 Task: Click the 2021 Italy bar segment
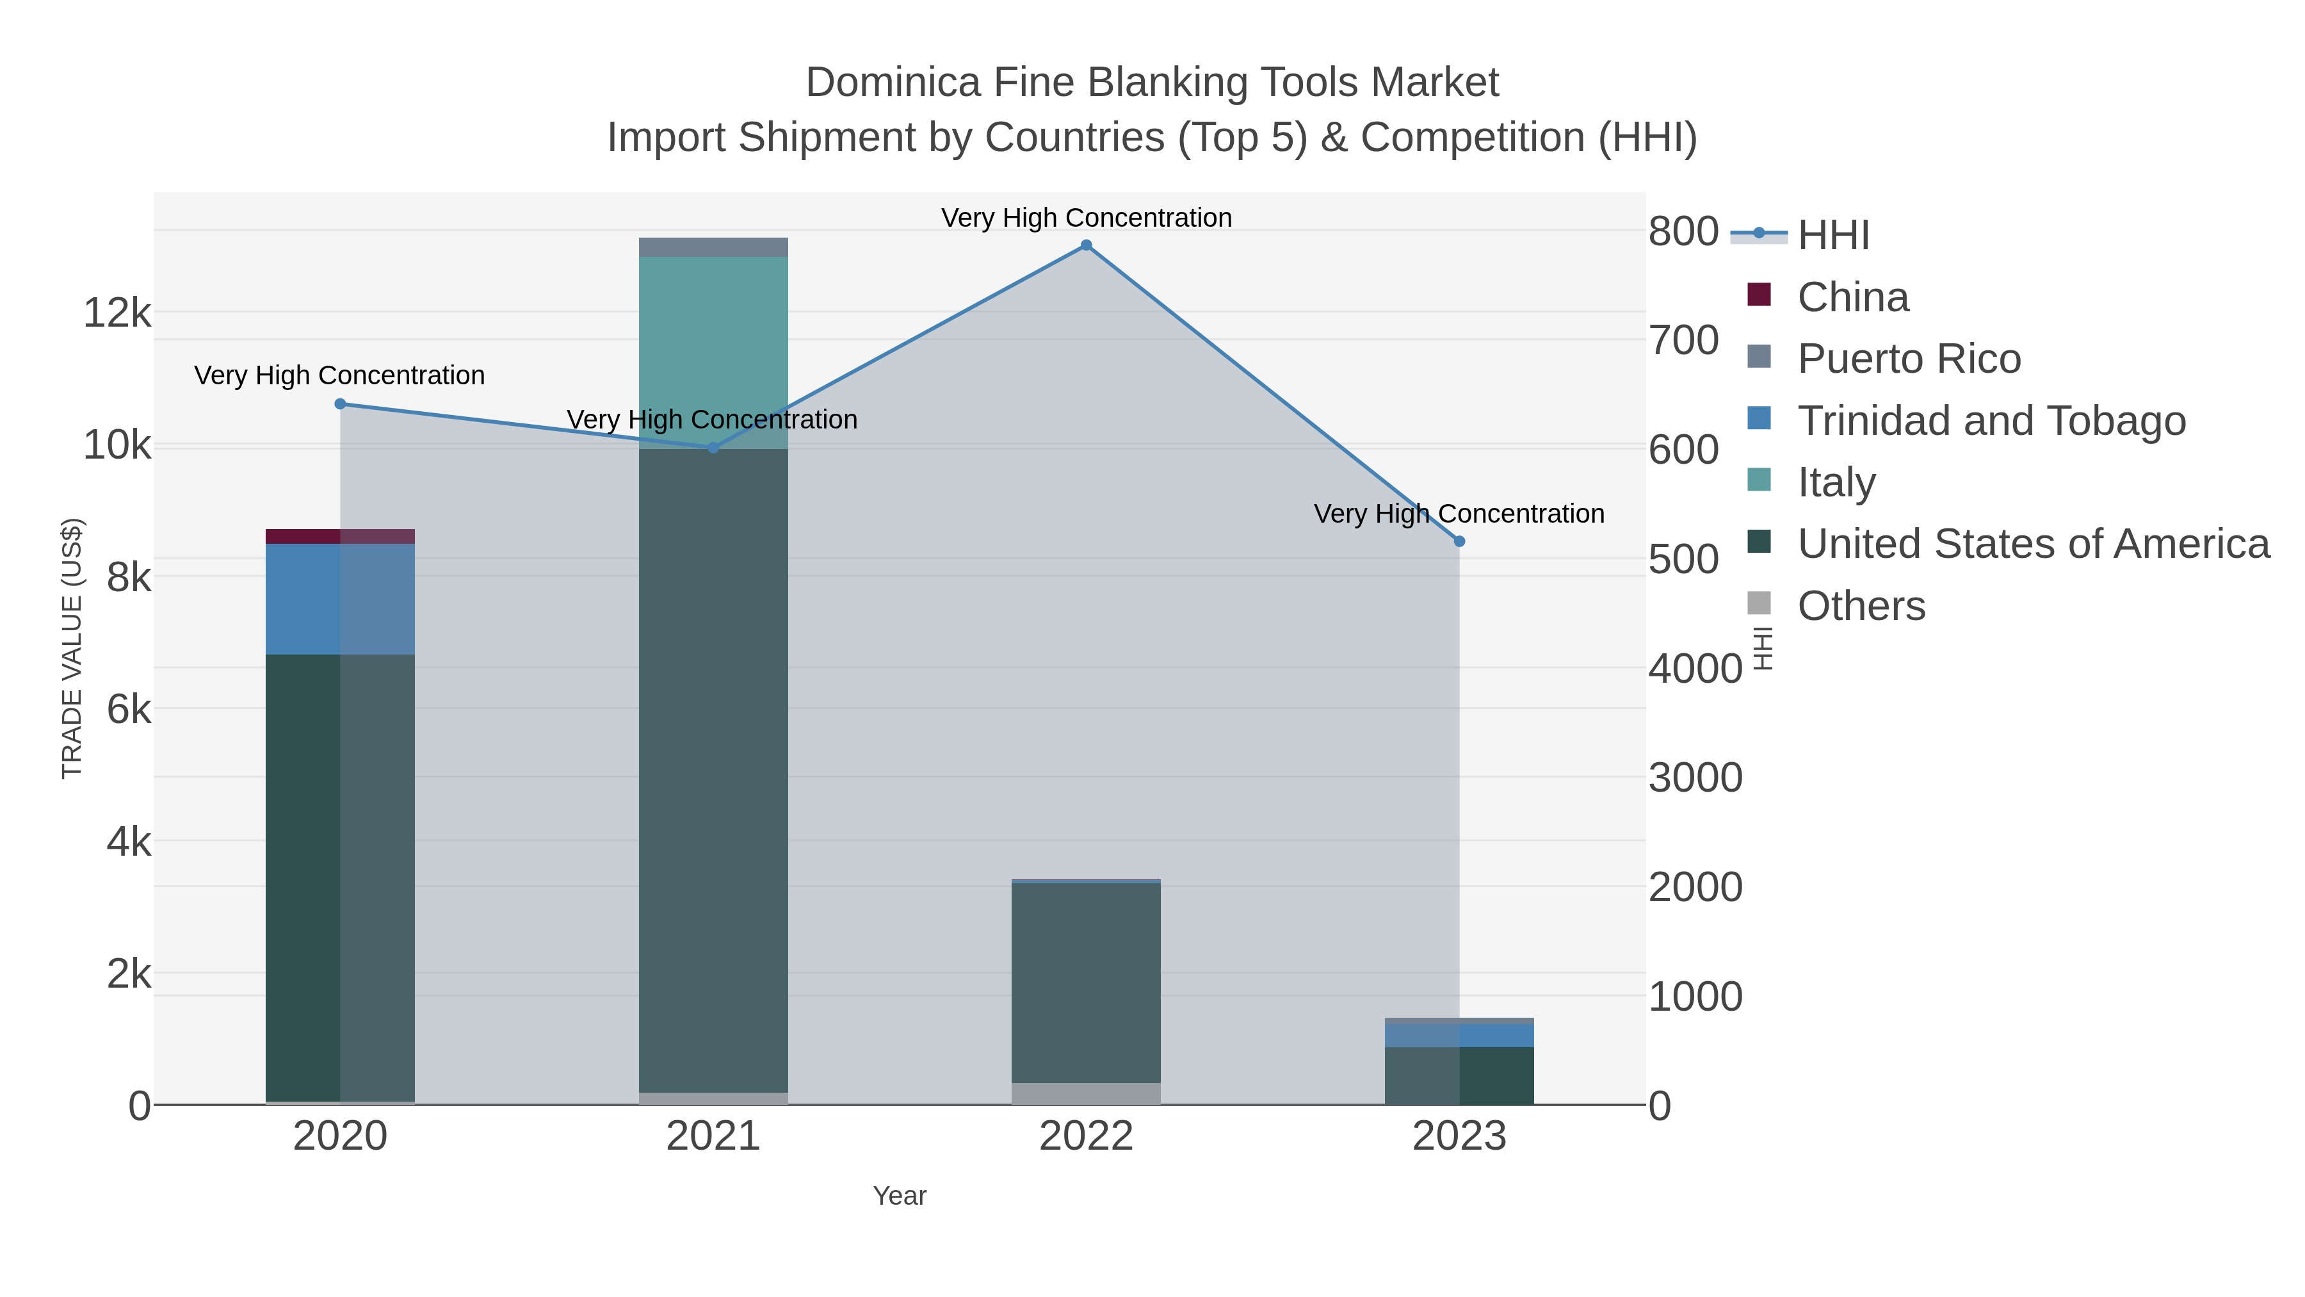point(713,353)
